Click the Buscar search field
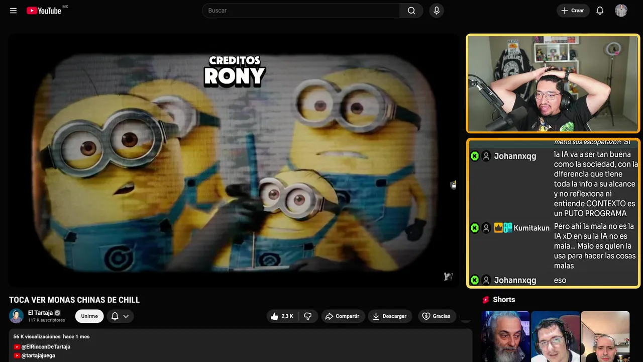 click(301, 11)
